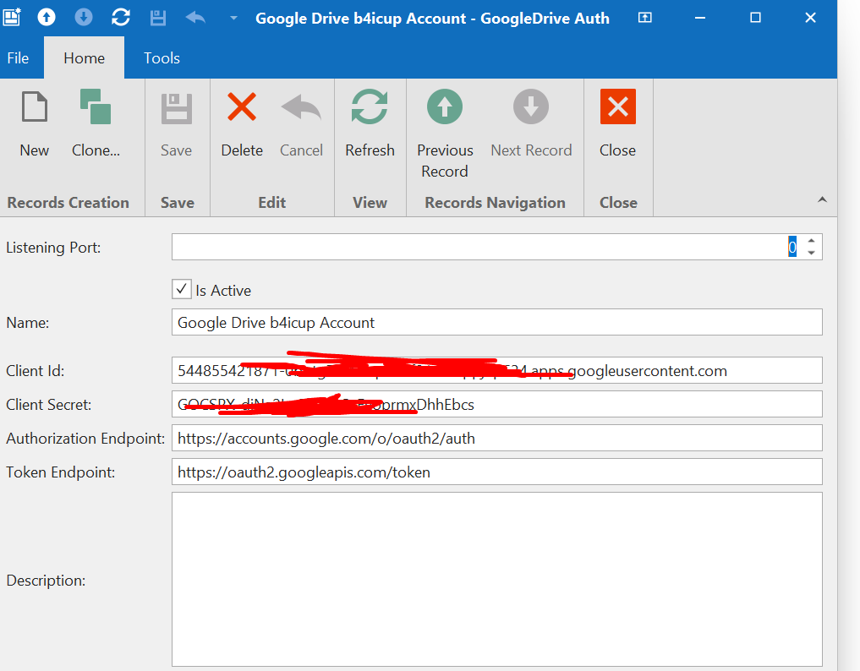Go to the Previous Record
Viewport: 860px width, 671px height.
coord(445,134)
